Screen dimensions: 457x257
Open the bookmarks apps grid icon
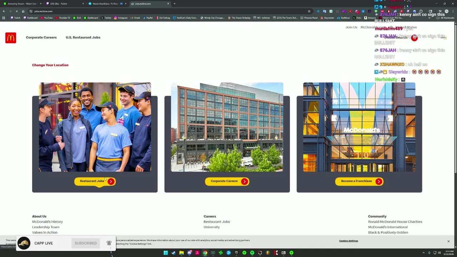tap(4, 18)
